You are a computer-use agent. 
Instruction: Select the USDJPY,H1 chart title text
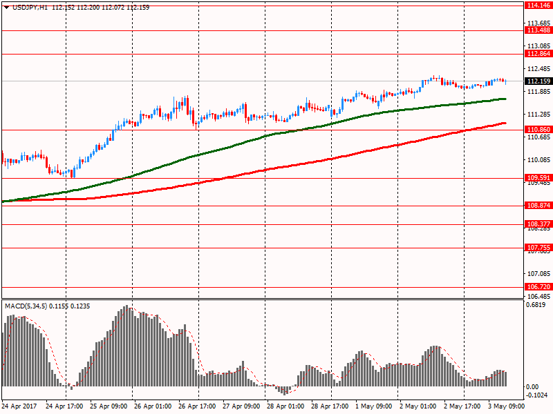click(x=30, y=7)
